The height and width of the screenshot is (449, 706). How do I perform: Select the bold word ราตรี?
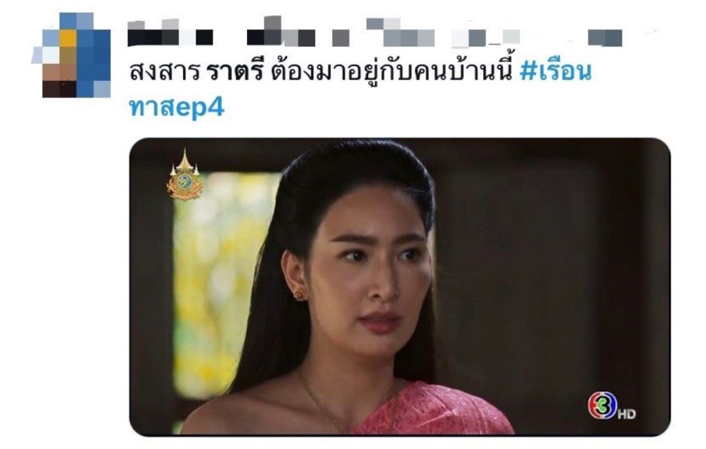coord(235,72)
